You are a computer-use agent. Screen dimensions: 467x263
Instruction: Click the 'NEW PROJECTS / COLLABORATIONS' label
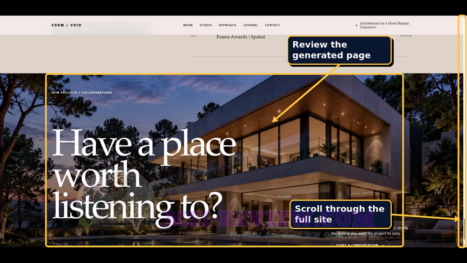click(x=82, y=93)
